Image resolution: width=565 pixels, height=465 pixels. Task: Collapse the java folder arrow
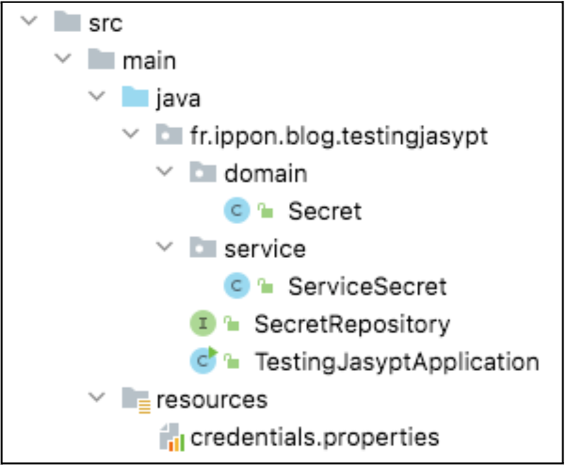(96, 98)
